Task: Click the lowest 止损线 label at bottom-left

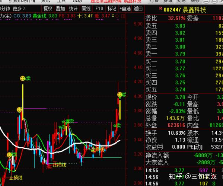Action: pyautogui.click(x=16, y=178)
